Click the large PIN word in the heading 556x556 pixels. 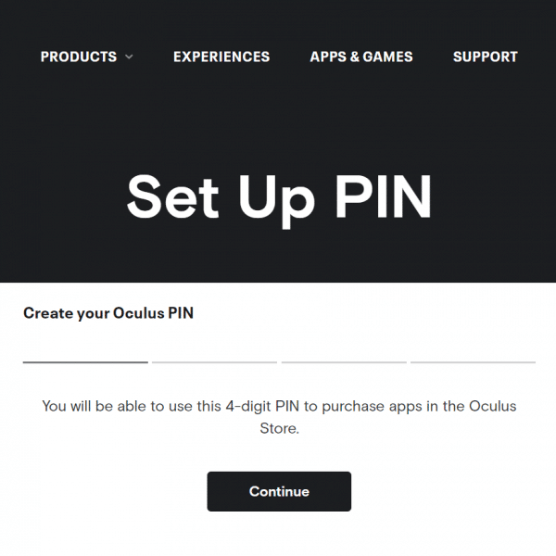pyautogui.click(x=384, y=196)
